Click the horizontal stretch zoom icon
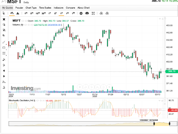178x134 pixels. pos(4,82)
